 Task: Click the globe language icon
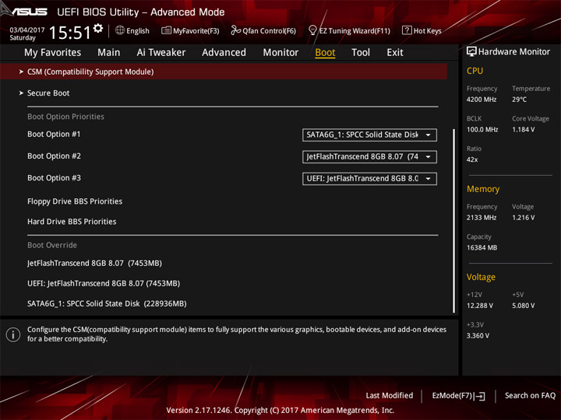120,30
